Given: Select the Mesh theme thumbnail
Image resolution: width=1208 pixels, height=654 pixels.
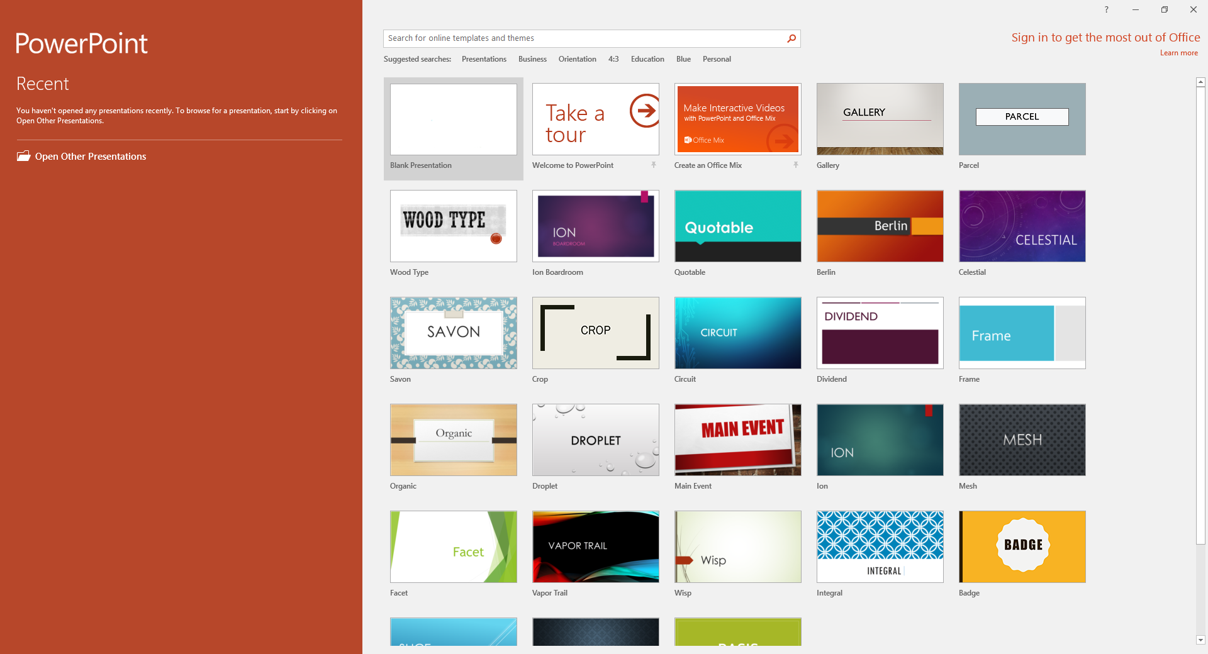Looking at the screenshot, I should [x=1022, y=440].
